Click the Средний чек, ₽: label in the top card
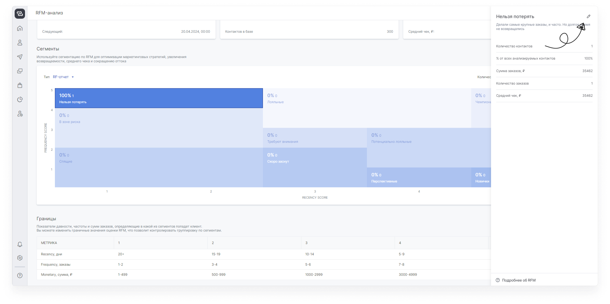The image size is (610, 304). point(421,31)
